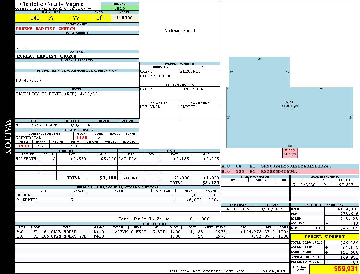The height and width of the screenshot is (274, 360).
Task: Click pink sketch section B.106 24 SqFt
Action: point(290,153)
